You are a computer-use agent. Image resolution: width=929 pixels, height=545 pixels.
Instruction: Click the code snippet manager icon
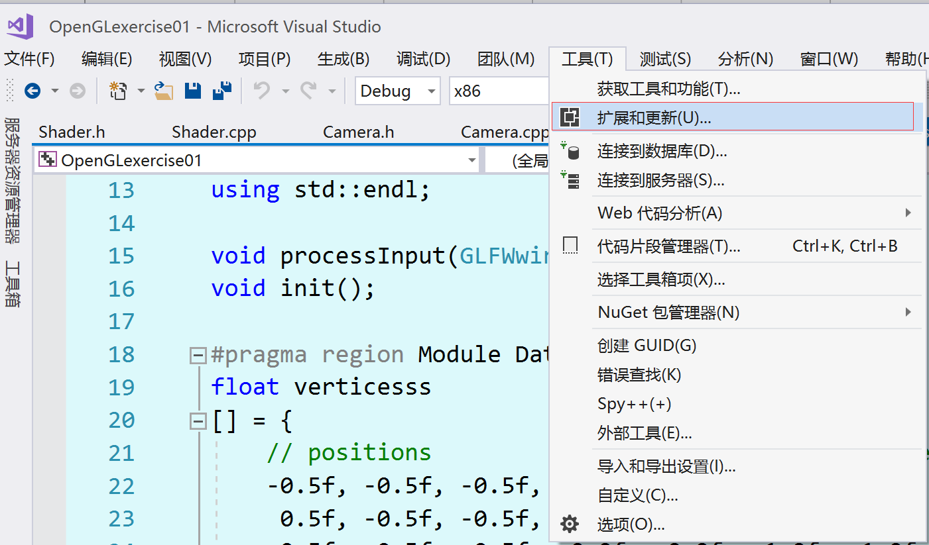pos(570,246)
